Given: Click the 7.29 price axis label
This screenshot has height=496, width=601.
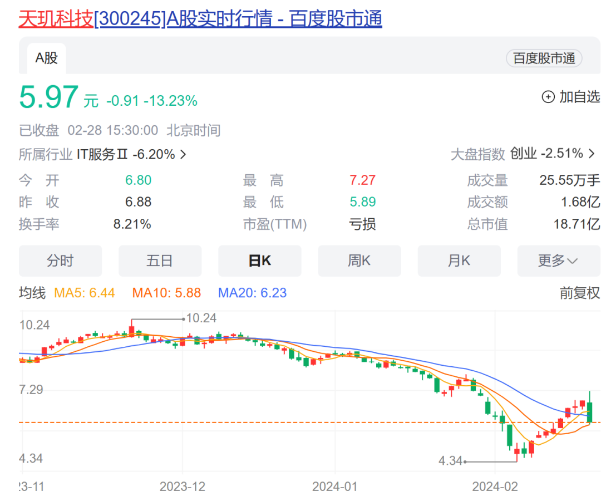Looking at the screenshot, I should tap(31, 390).
